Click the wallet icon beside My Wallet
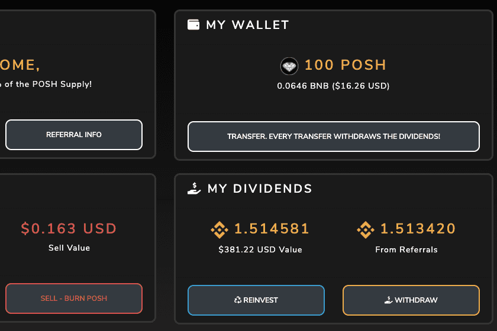Viewport: 497px width, 331px height. point(193,25)
